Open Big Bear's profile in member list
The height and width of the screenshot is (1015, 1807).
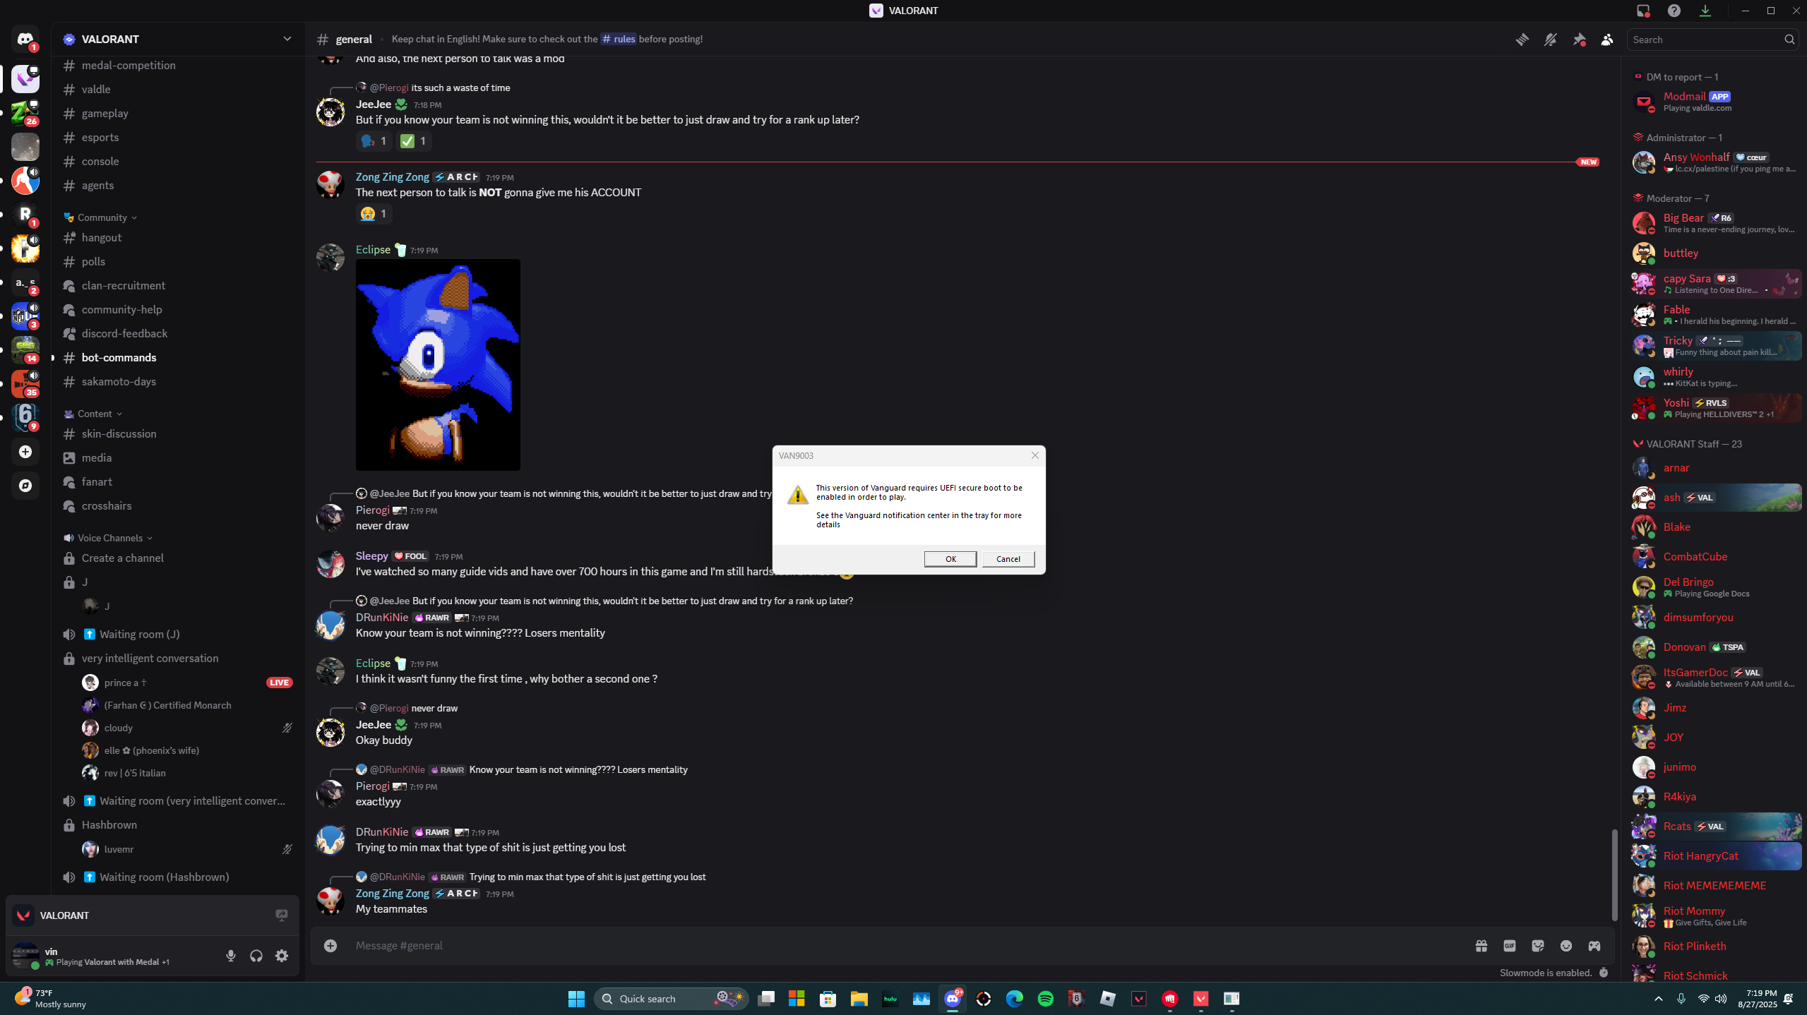point(1716,223)
